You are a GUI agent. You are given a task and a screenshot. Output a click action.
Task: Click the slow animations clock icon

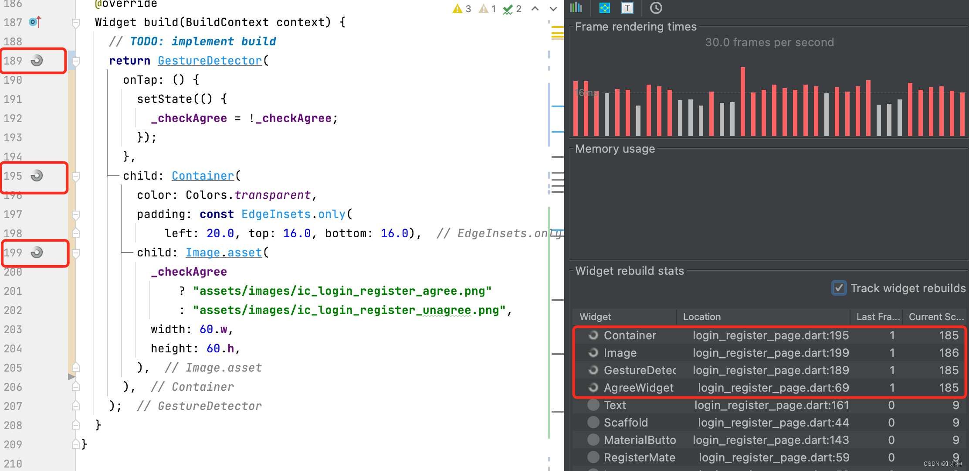(656, 7)
